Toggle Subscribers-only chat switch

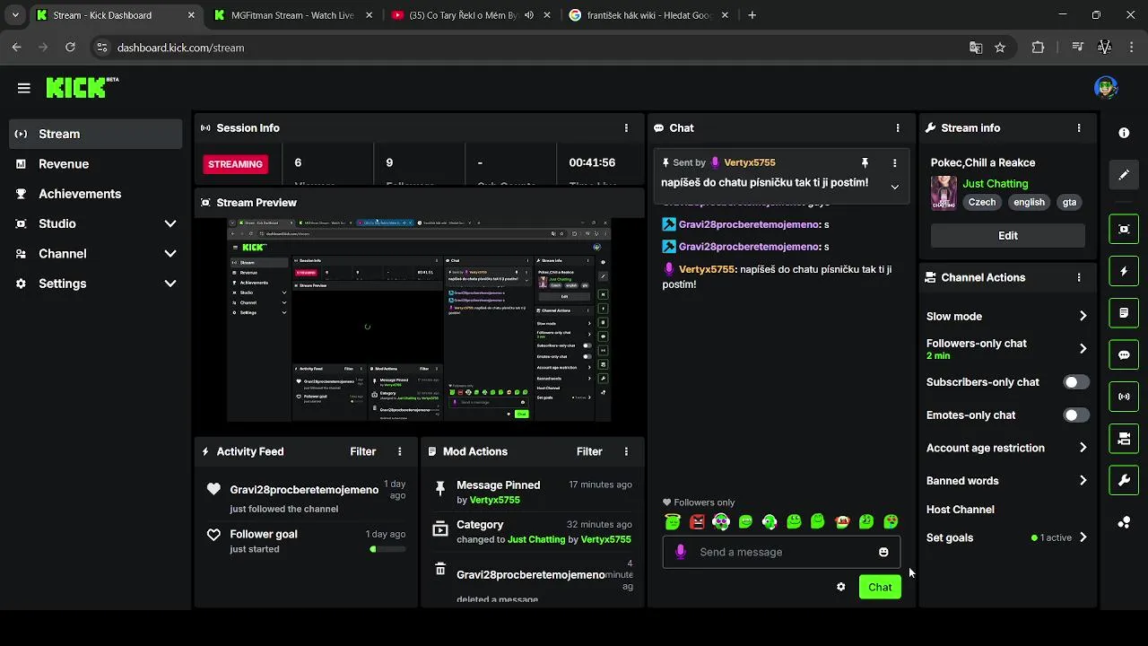[x=1076, y=382]
